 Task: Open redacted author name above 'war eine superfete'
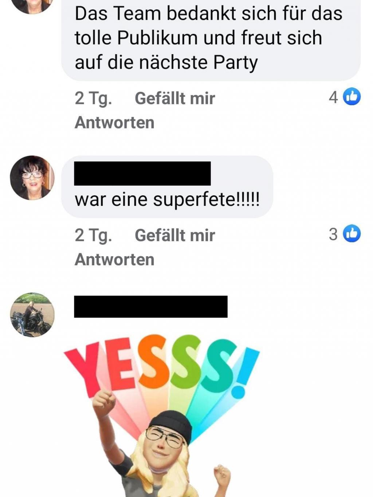142,174
